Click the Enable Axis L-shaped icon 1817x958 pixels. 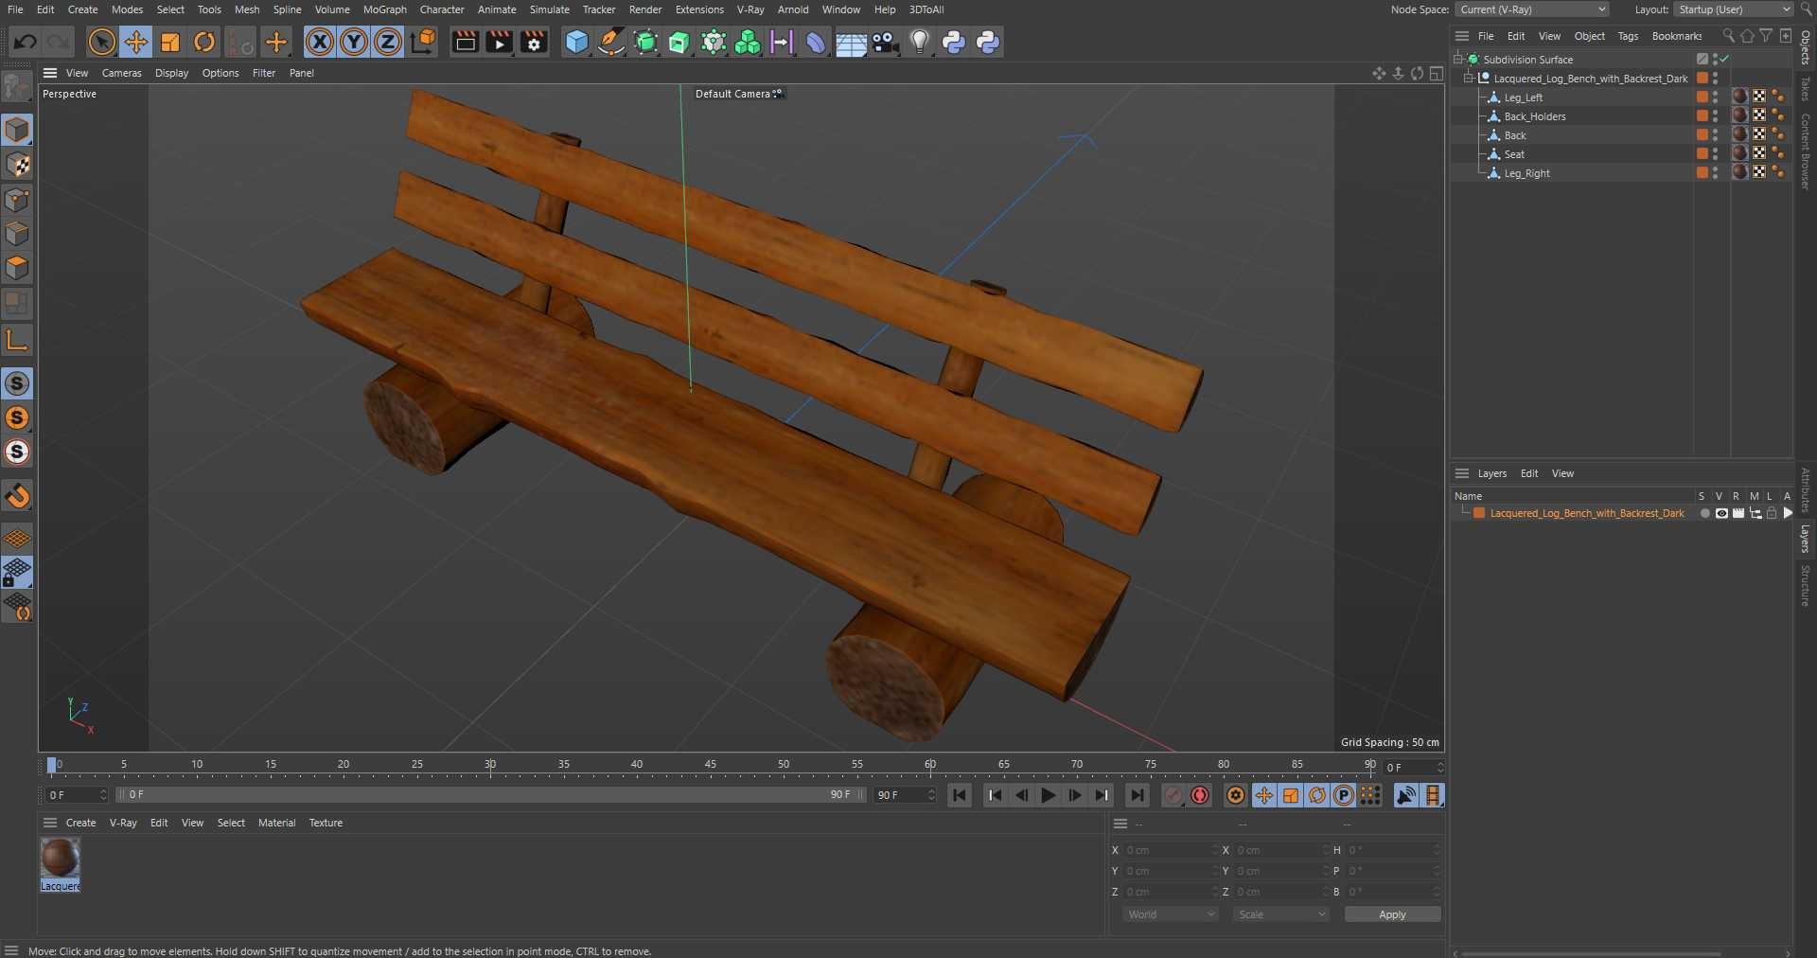(17, 340)
